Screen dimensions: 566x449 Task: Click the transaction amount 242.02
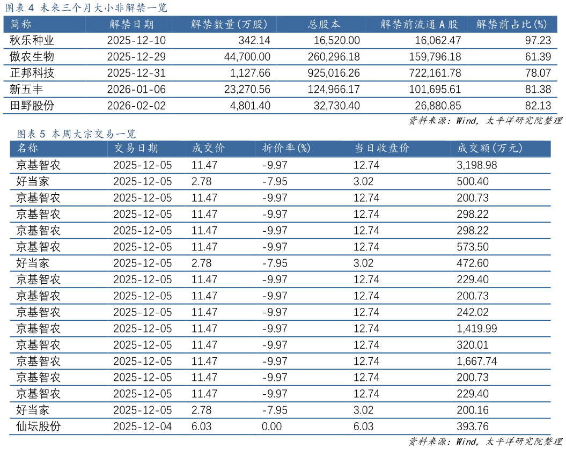473,312
